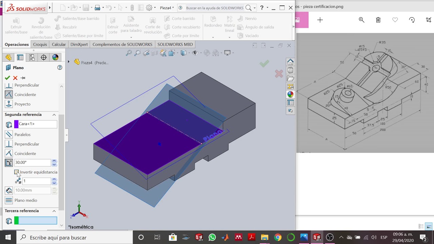This screenshot has width=434, height=244.
Task: Cancel the plane with the red X icon
Action: pyautogui.click(x=15, y=78)
